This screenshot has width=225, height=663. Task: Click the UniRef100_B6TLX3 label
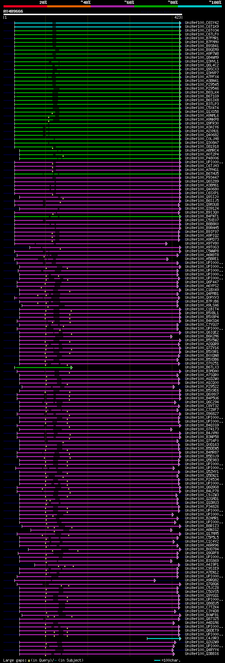[x=202, y=367]
